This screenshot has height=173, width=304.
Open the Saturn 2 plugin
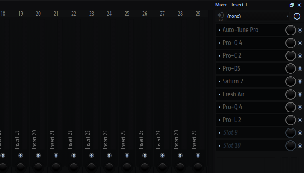[x=233, y=81]
